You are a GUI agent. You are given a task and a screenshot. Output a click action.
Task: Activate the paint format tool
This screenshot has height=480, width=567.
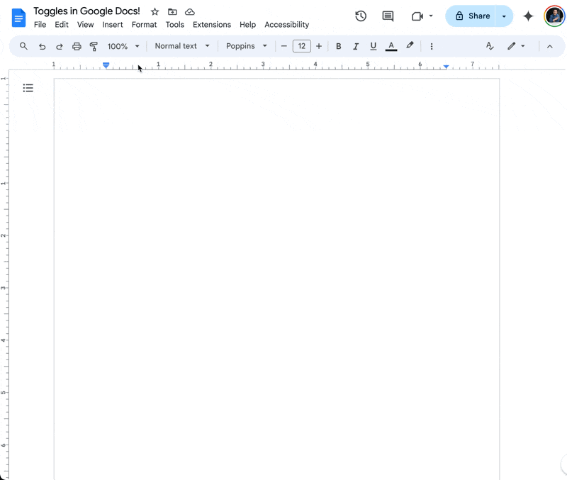coord(94,46)
